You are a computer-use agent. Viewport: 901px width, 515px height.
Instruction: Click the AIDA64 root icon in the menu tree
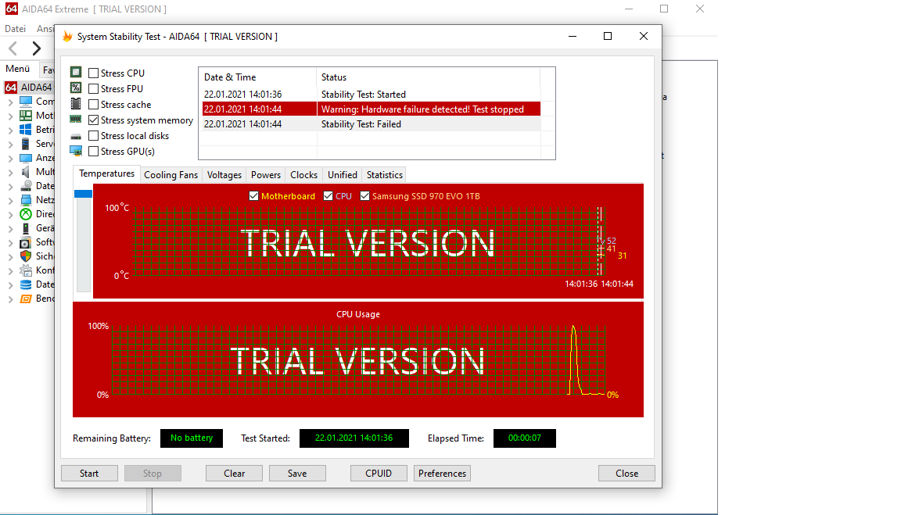[11, 88]
